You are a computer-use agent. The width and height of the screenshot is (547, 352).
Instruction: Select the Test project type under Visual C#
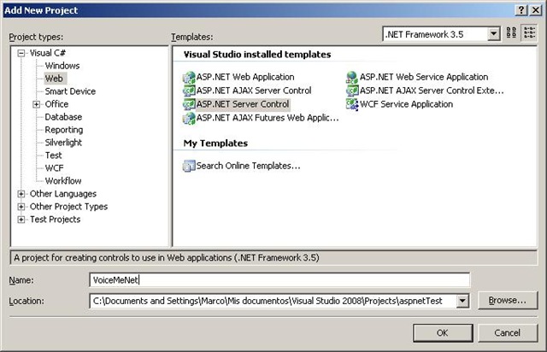pos(53,155)
